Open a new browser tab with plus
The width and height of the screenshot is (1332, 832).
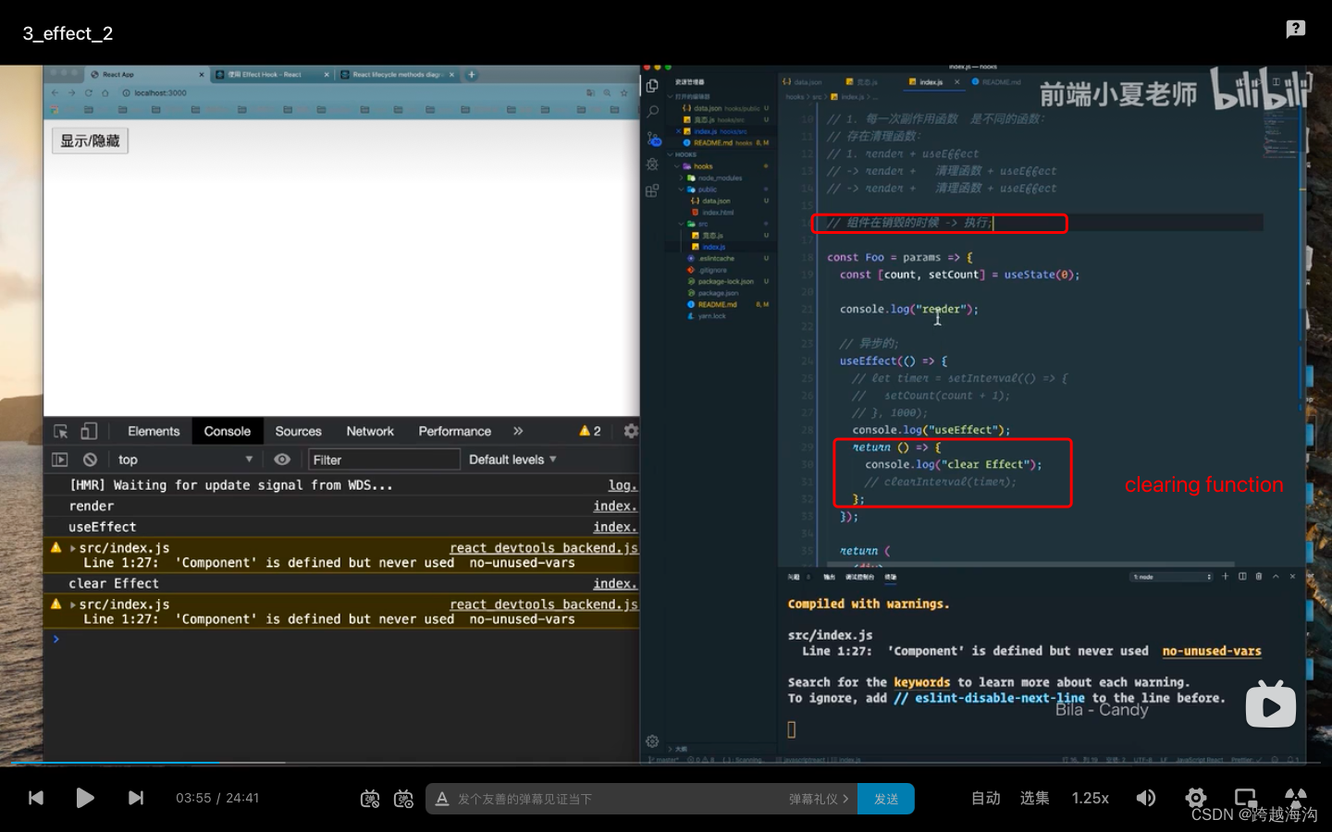coord(472,74)
